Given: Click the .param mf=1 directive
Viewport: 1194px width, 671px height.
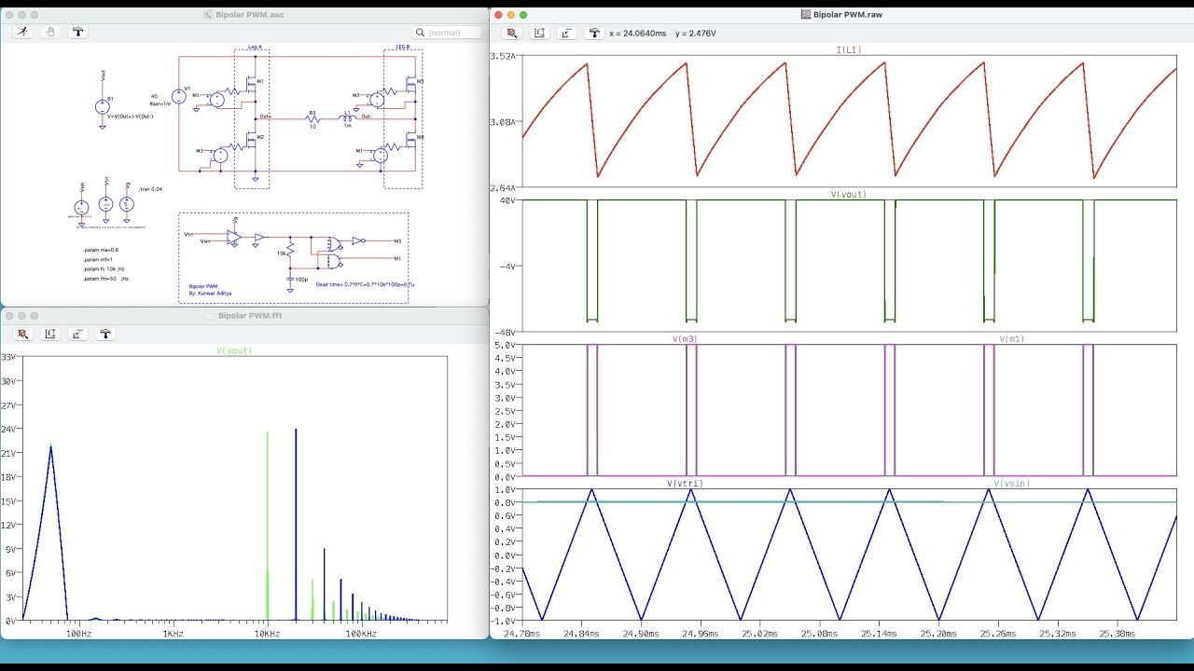Looking at the screenshot, I should pyautogui.click(x=98, y=259).
